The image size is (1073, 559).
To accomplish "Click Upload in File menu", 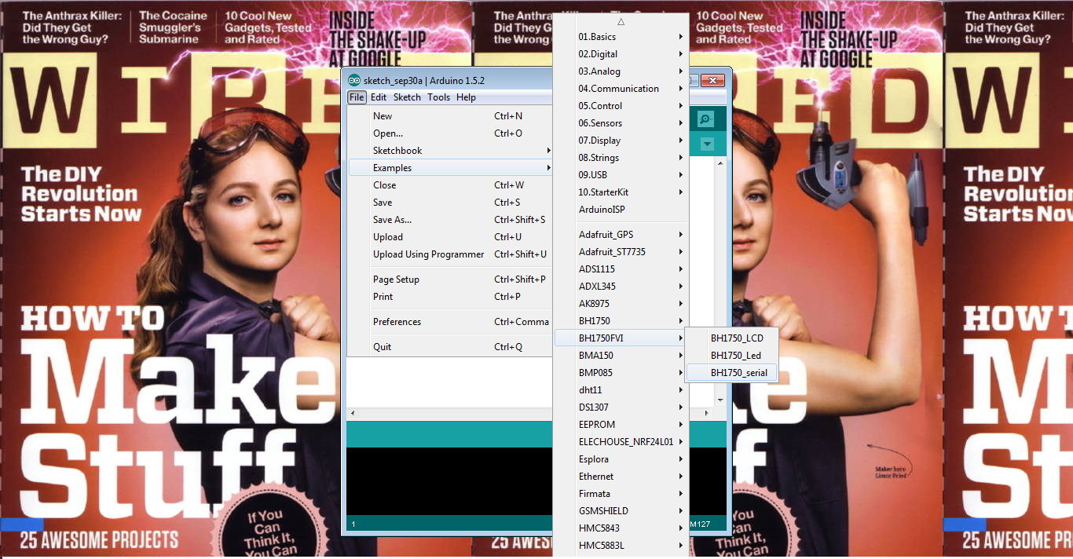I will 450,237.
